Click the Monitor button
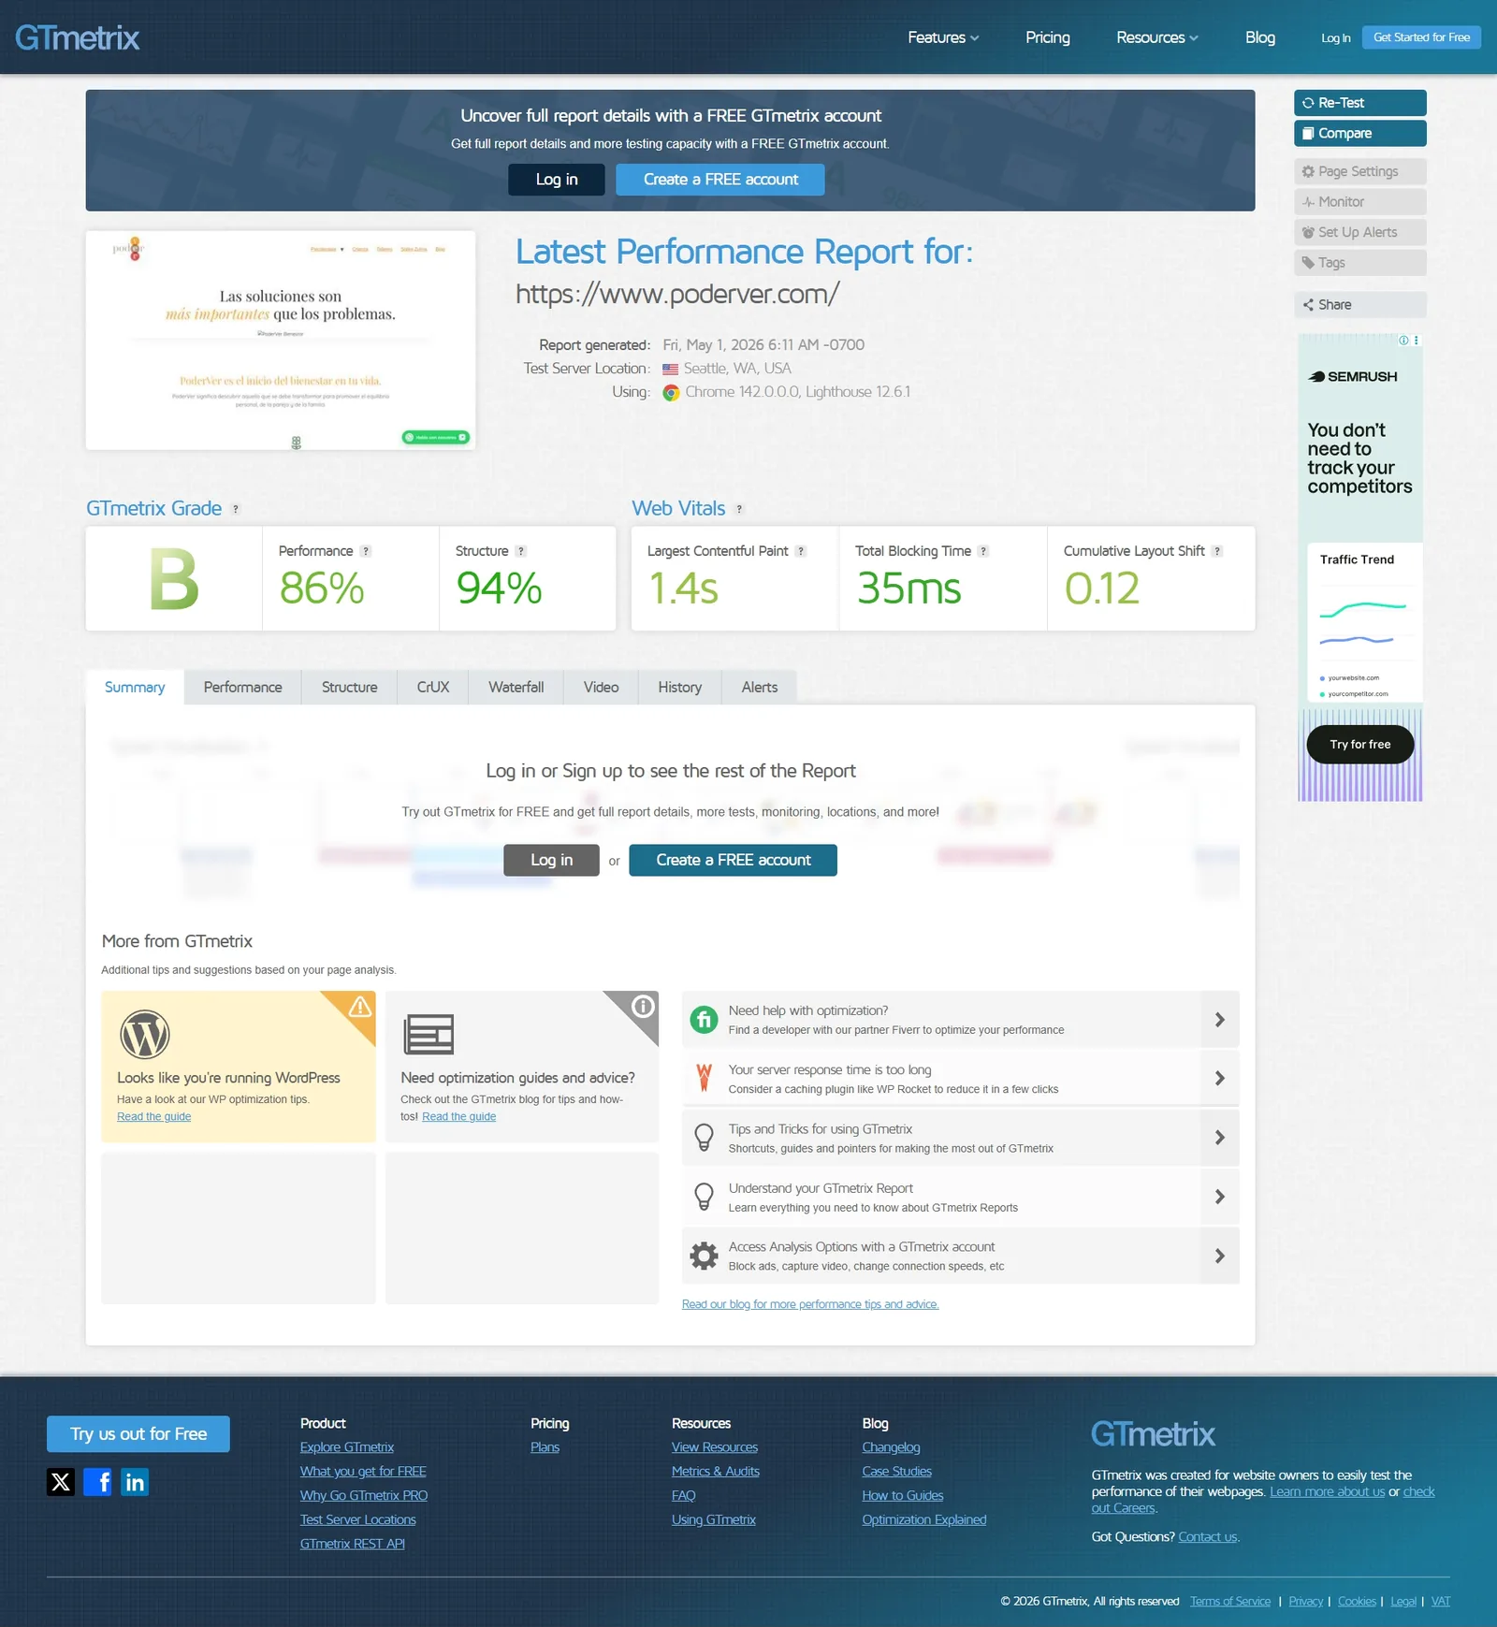The height and width of the screenshot is (1627, 1497). click(1360, 202)
